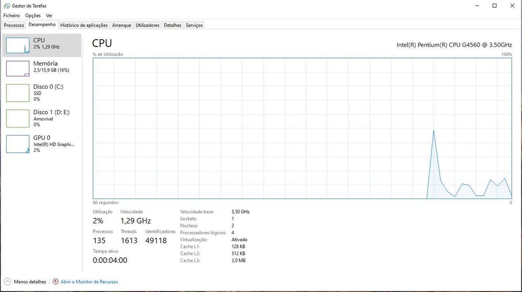Viewport: 522px width, 292px height.
Task: Click the 49118 identificadores value
Action: (x=156, y=240)
